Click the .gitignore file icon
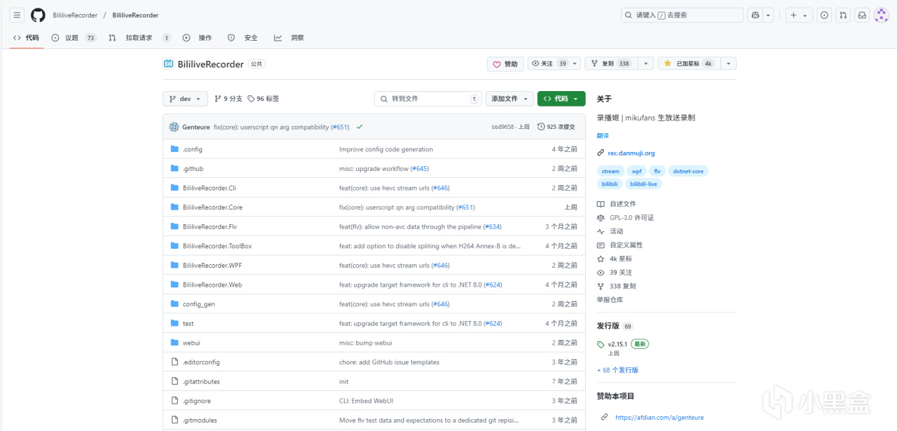This screenshot has height=431, width=897. [174, 401]
